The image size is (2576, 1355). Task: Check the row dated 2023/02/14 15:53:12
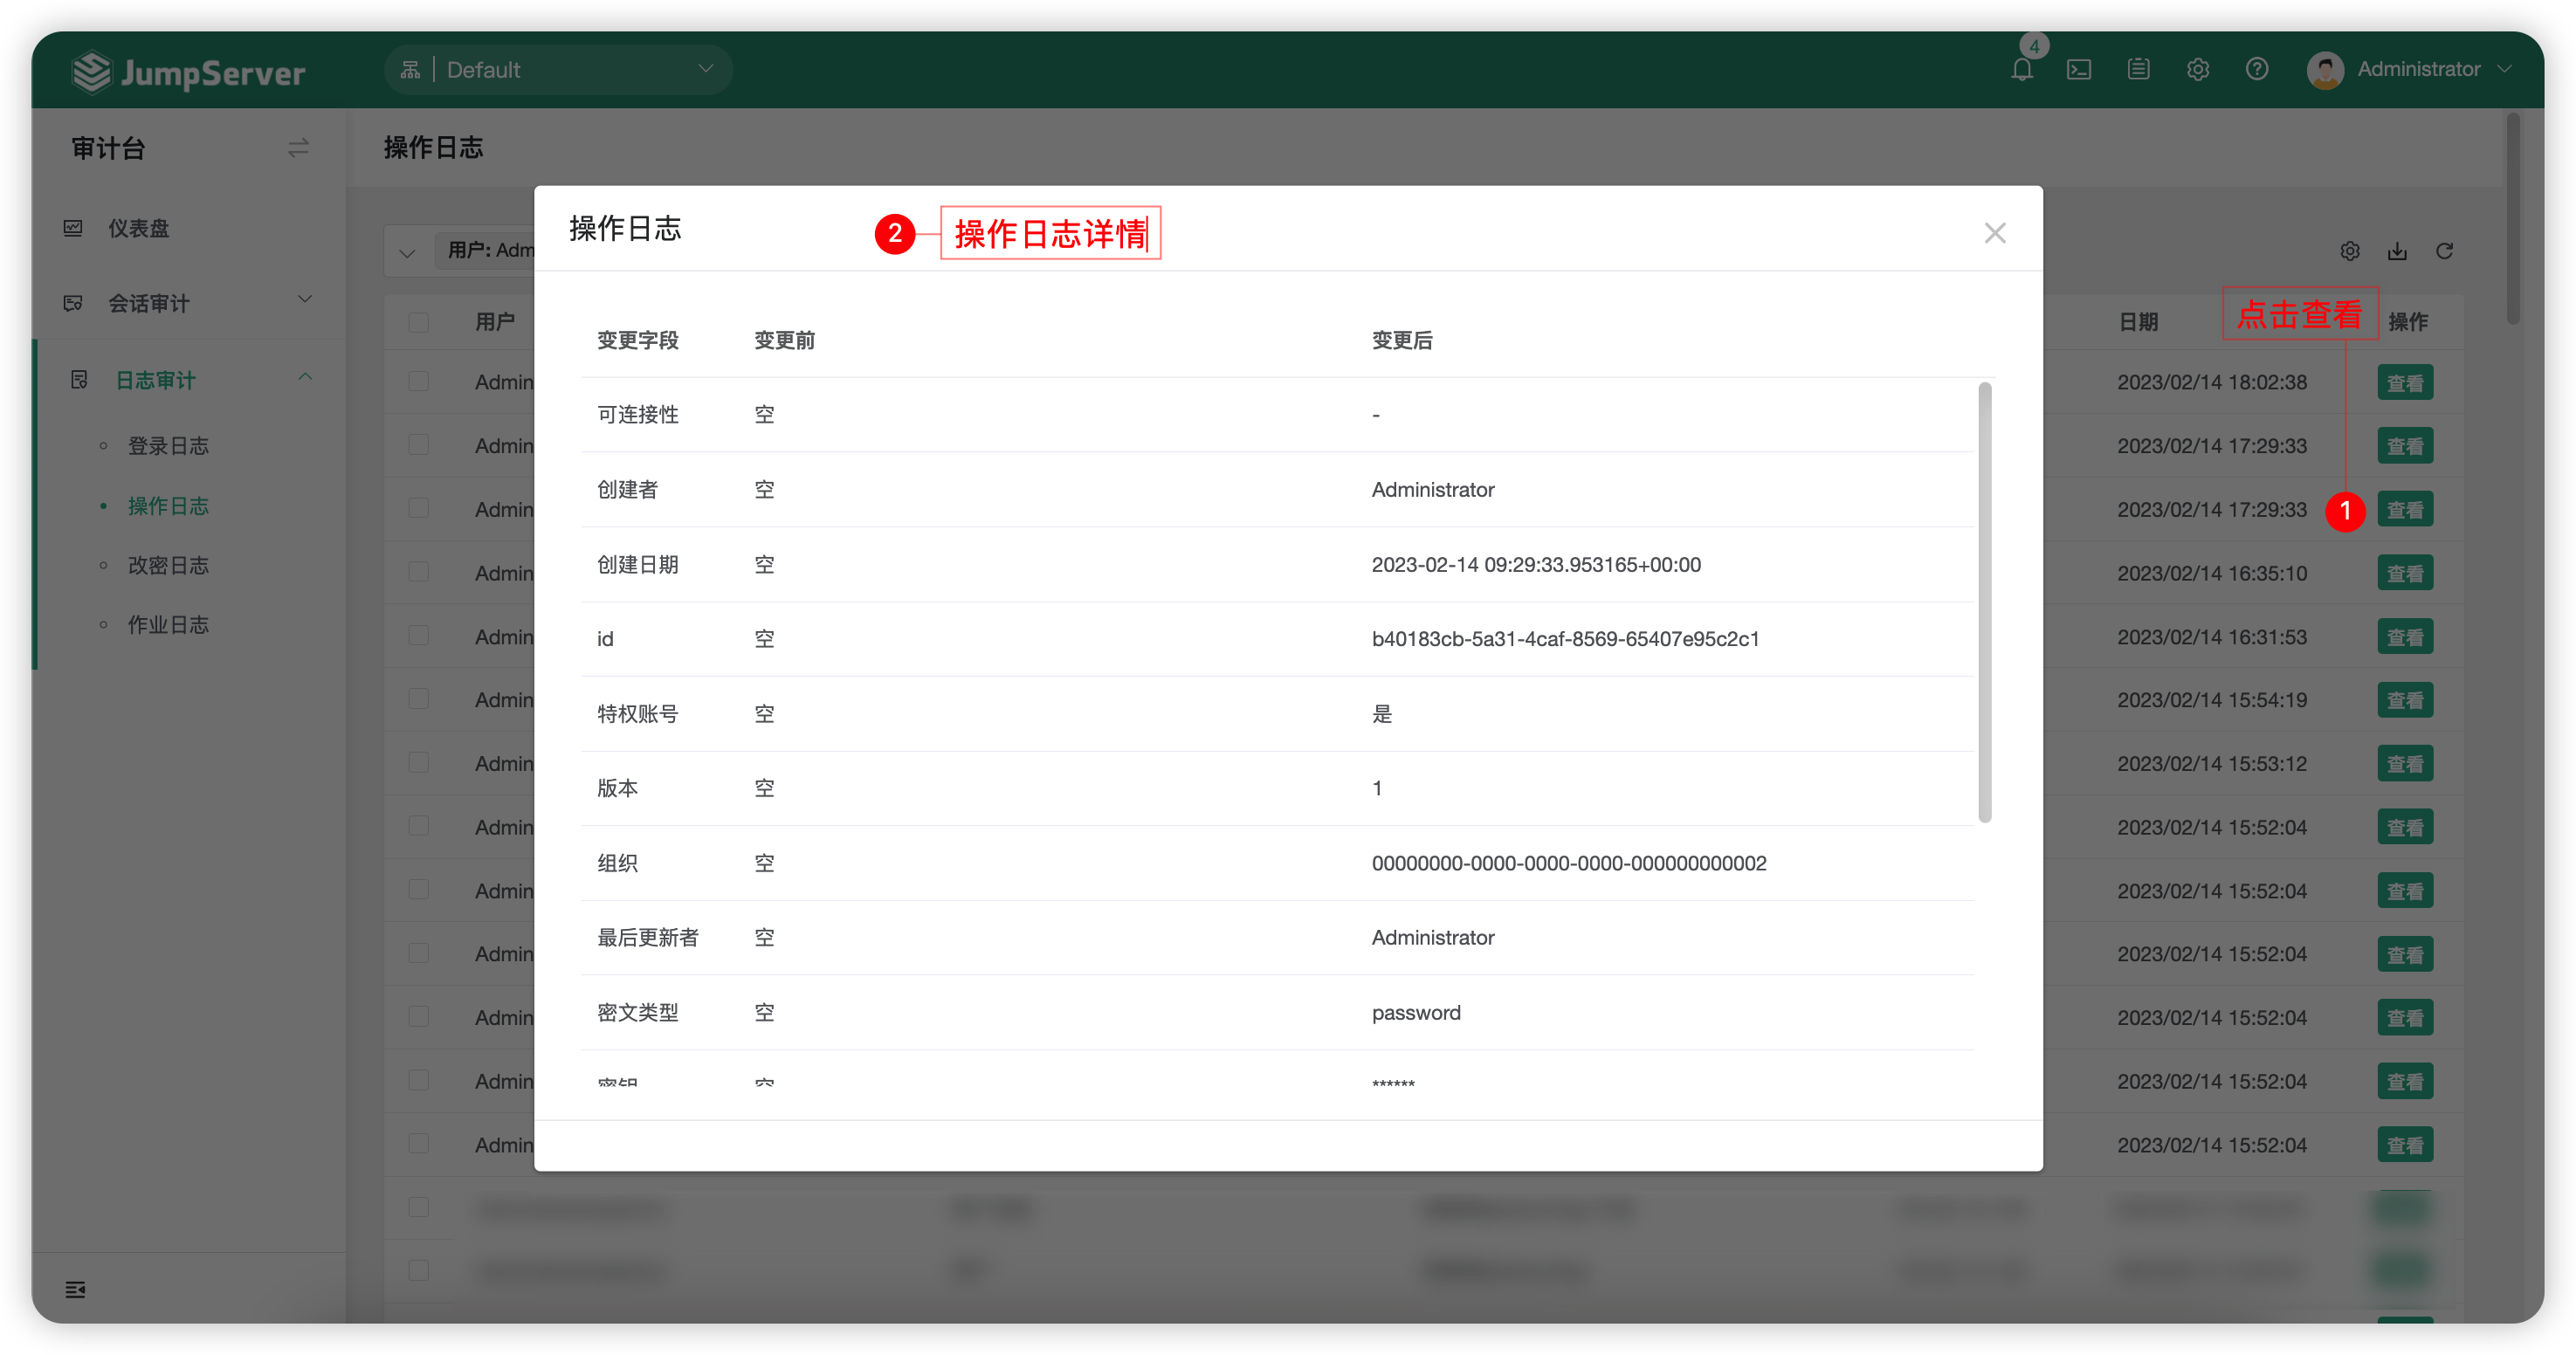418,763
